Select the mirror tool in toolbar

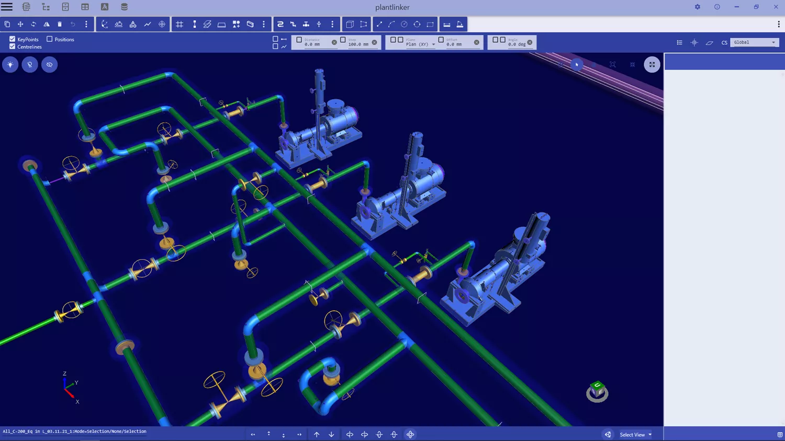(47, 24)
